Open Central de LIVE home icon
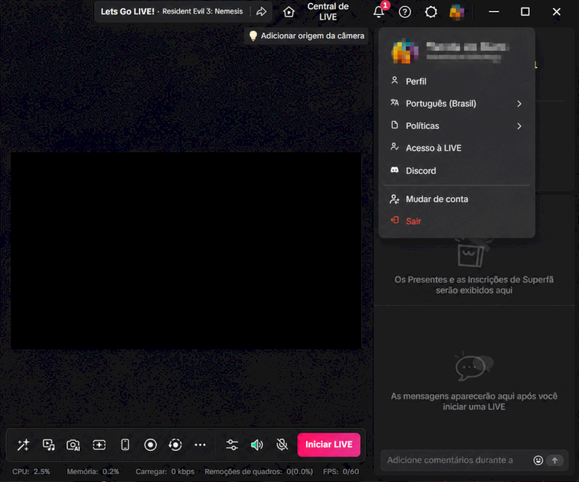 tap(289, 12)
